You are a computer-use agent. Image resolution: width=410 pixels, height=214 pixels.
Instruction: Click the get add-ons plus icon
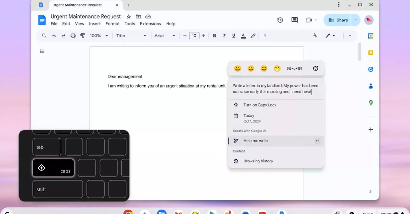tap(371, 130)
